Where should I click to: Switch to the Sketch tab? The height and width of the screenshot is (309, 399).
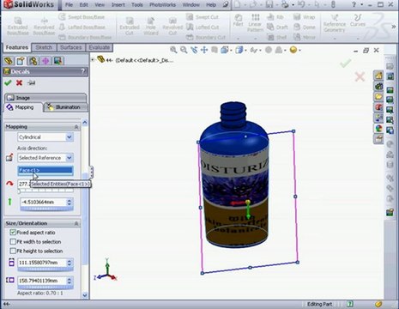pyautogui.click(x=44, y=47)
